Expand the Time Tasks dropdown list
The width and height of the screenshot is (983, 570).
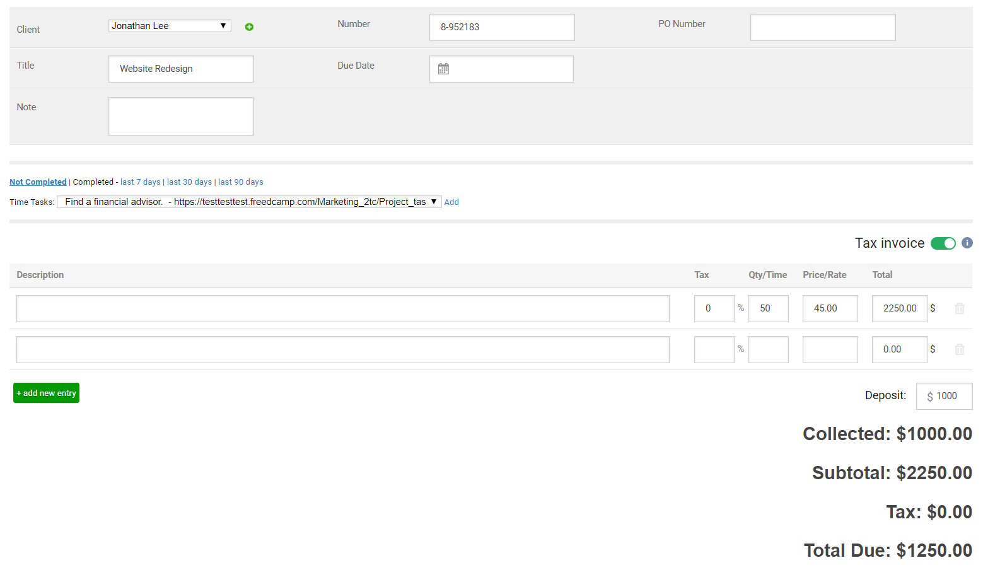pos(249,202)
